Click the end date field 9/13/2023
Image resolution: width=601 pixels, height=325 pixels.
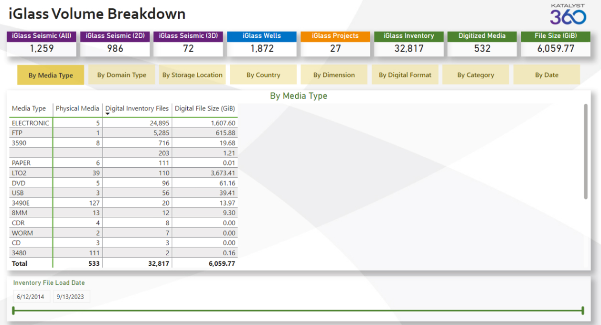(70, 297)
